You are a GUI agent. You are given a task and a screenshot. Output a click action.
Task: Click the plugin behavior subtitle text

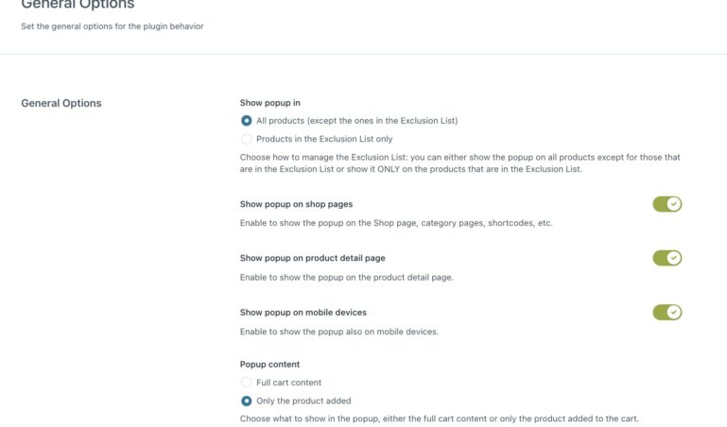[x=112, y=26]
